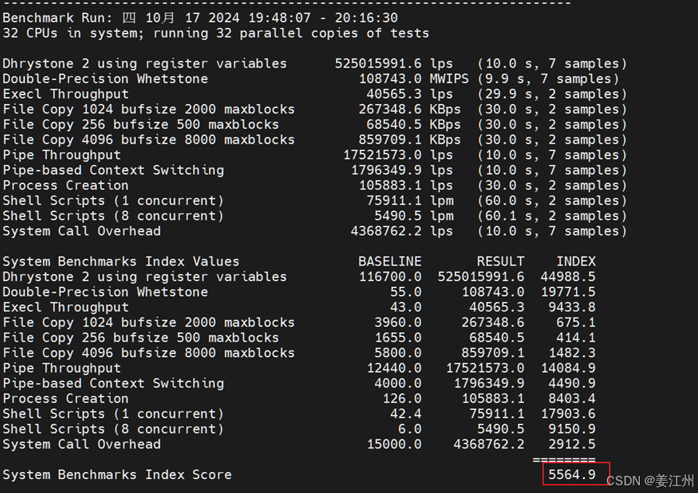This screenshot has width=698, height=493.
Task: Click Pipe Throughput index 14084.9
Action: pos(568,368)
